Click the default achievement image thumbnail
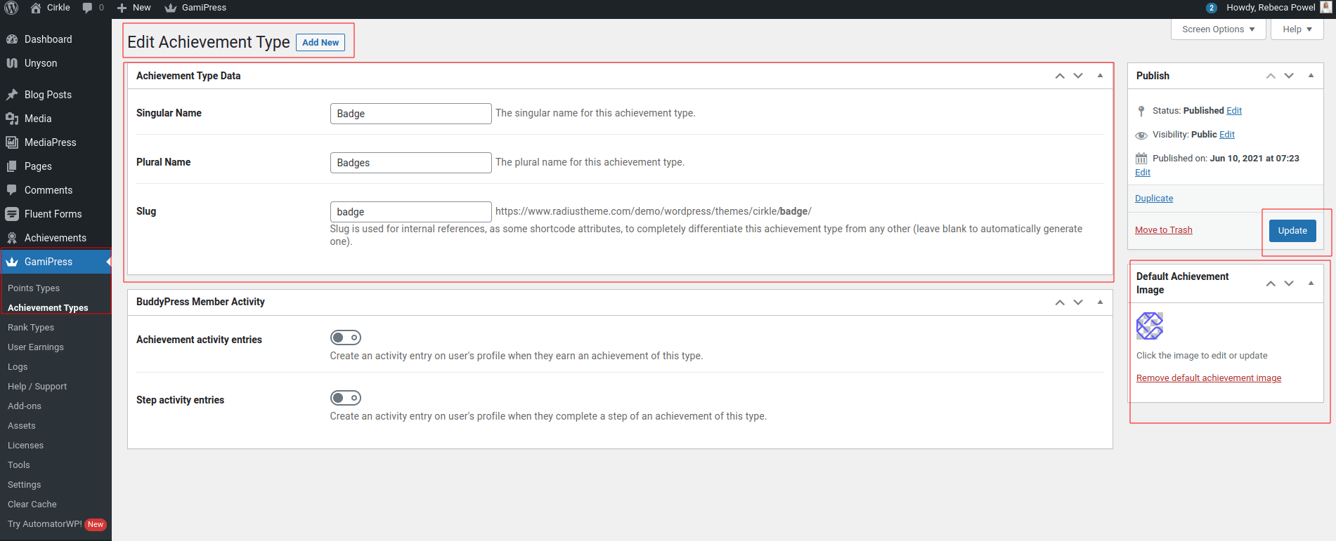Image resolution: width=1336 pixels, height=541 pixels. [x=1150, y=326]
